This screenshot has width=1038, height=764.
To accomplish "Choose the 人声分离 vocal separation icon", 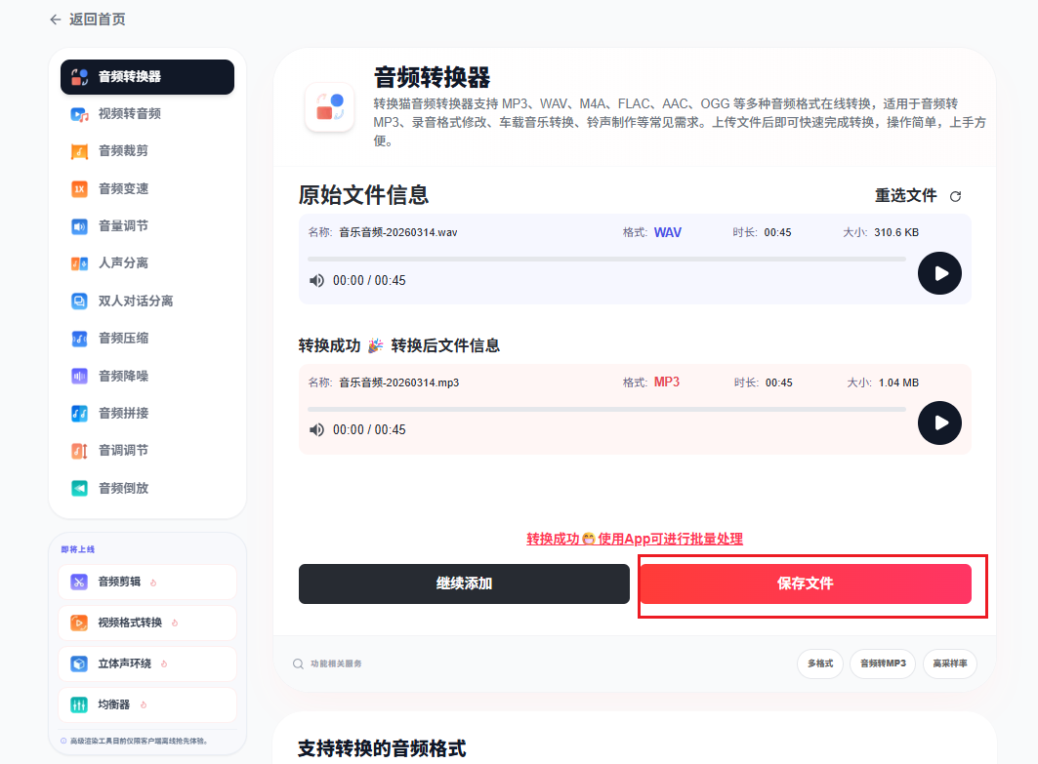I will 79,263.
